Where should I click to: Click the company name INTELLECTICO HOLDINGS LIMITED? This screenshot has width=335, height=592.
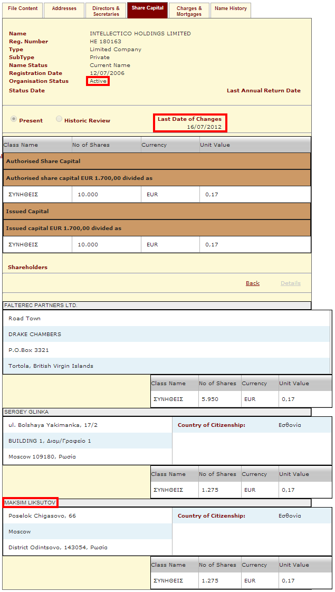pos(140,34)
